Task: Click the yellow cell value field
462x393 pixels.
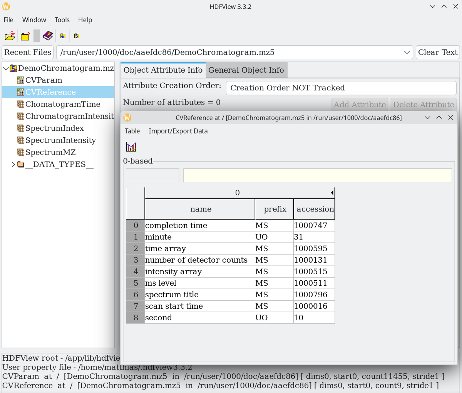Action: [317, 175]
